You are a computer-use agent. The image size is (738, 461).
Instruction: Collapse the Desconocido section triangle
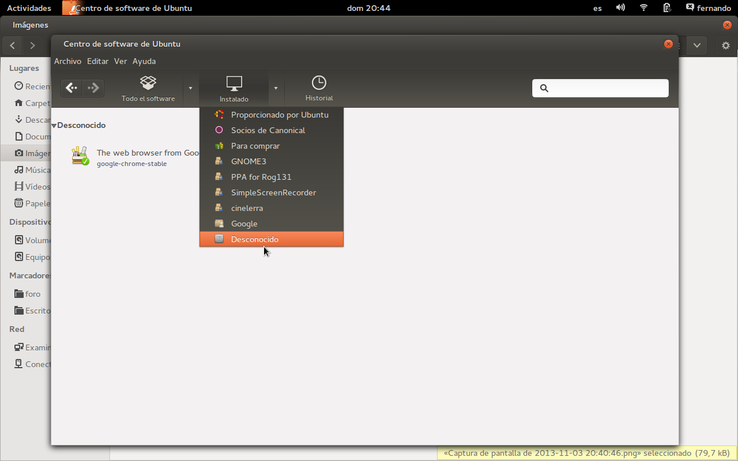click(54, 126)
